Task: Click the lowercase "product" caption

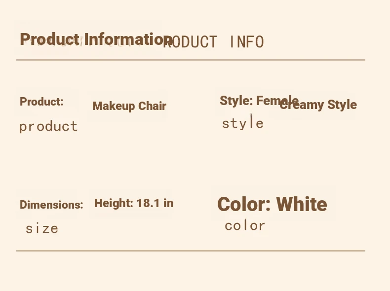Action: [x=48, y=127]
